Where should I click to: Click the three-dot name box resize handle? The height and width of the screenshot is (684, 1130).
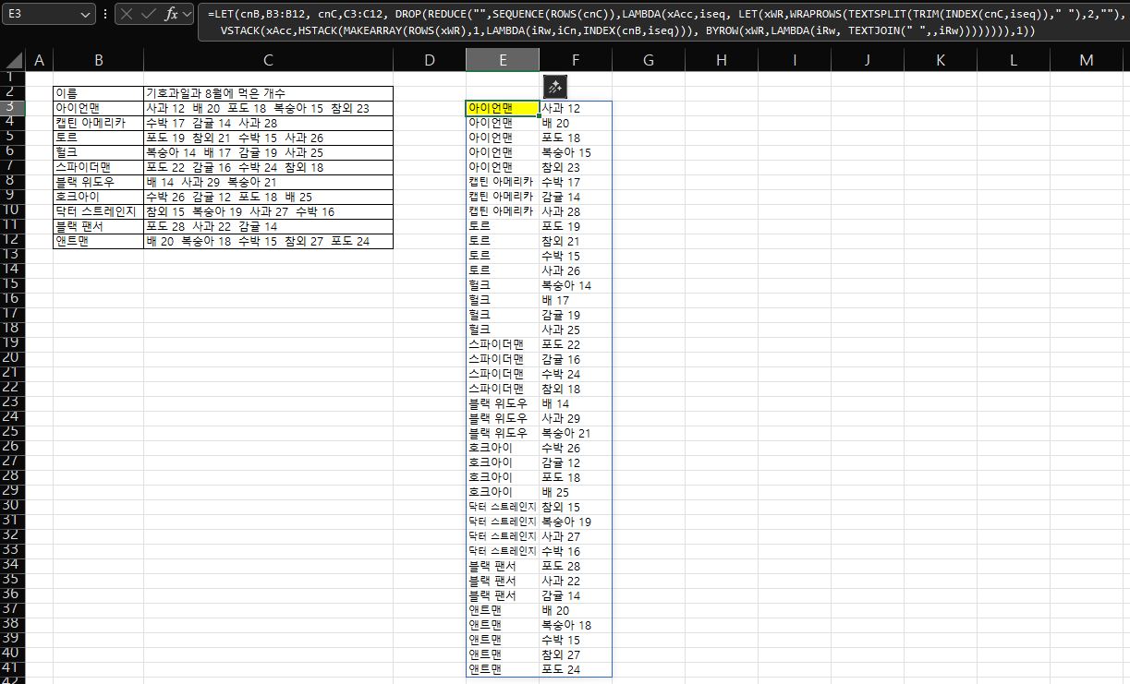[x=104, y=15]
